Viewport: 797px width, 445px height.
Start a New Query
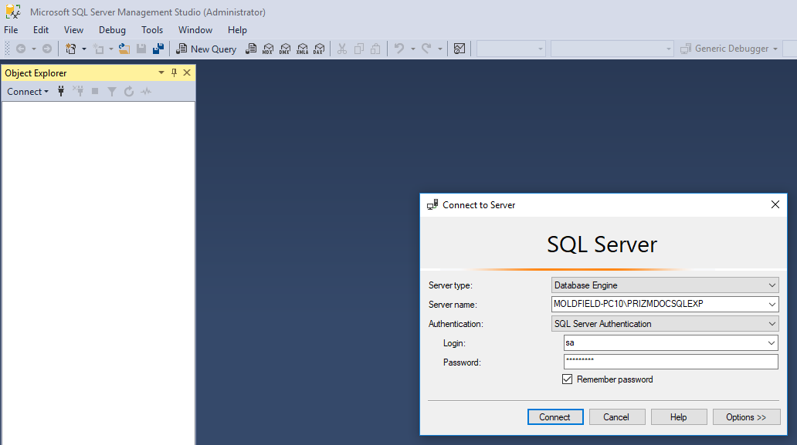(x=206, y=49)
